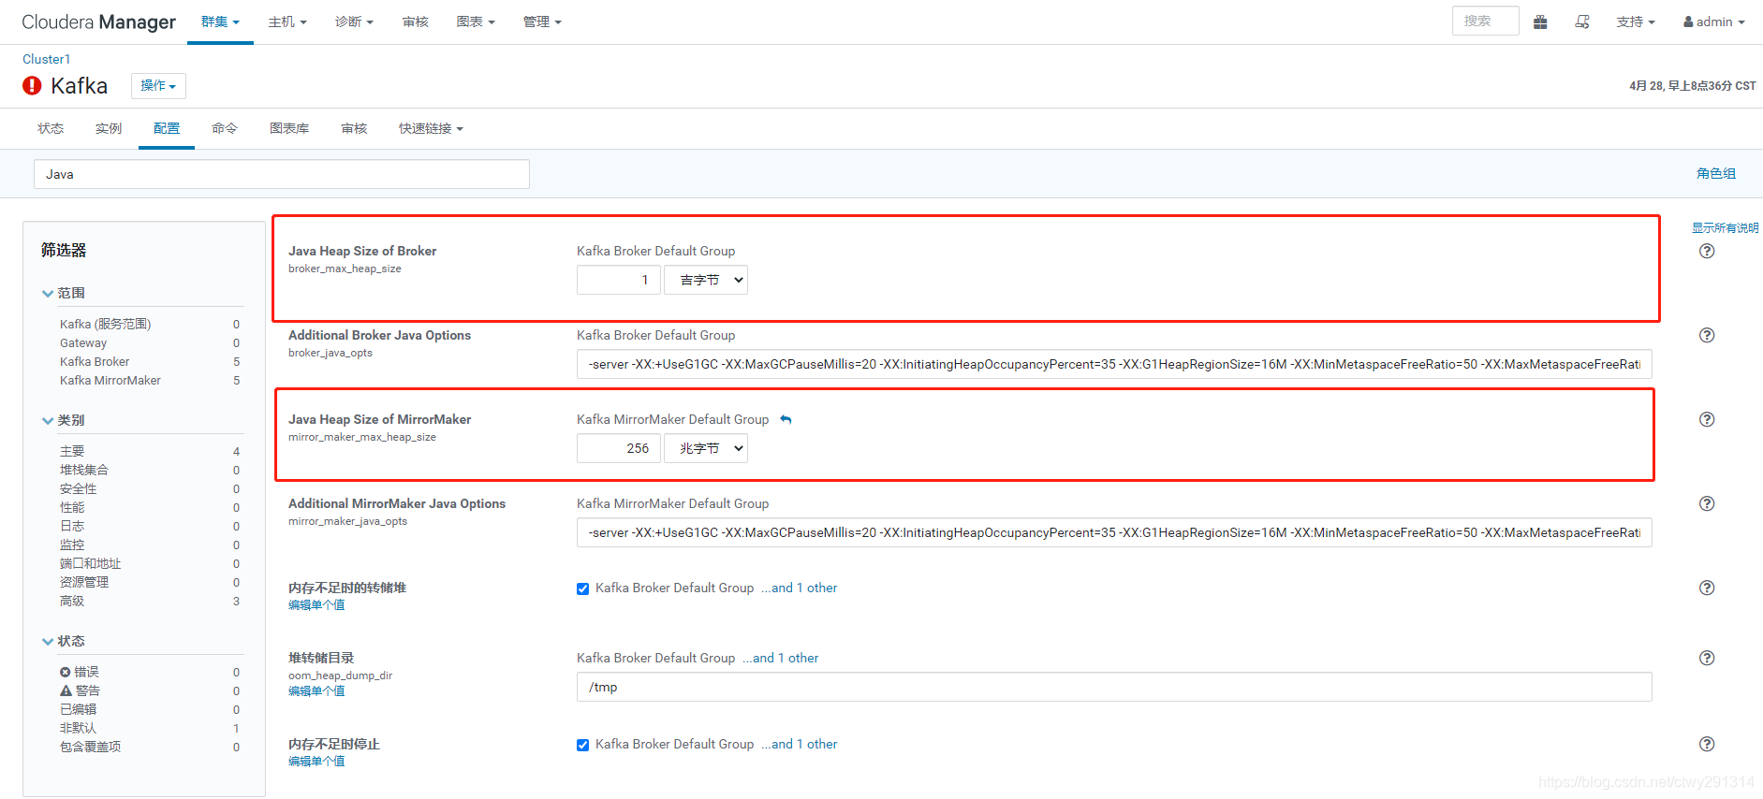Collapse the 范围 filter section
Viewport: 1763px width, 799px height.
click(64, 293)
